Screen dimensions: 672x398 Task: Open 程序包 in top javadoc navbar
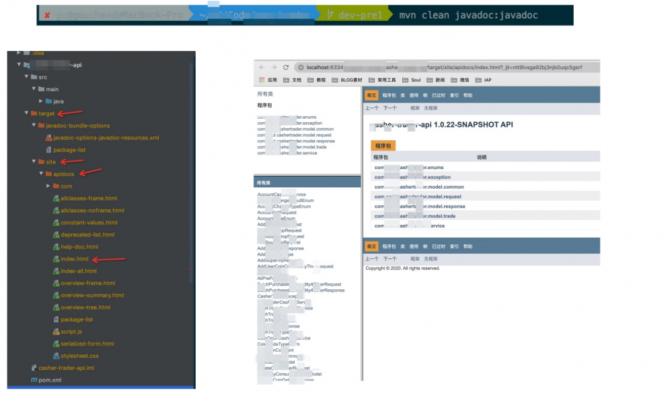tap(389, 95)
